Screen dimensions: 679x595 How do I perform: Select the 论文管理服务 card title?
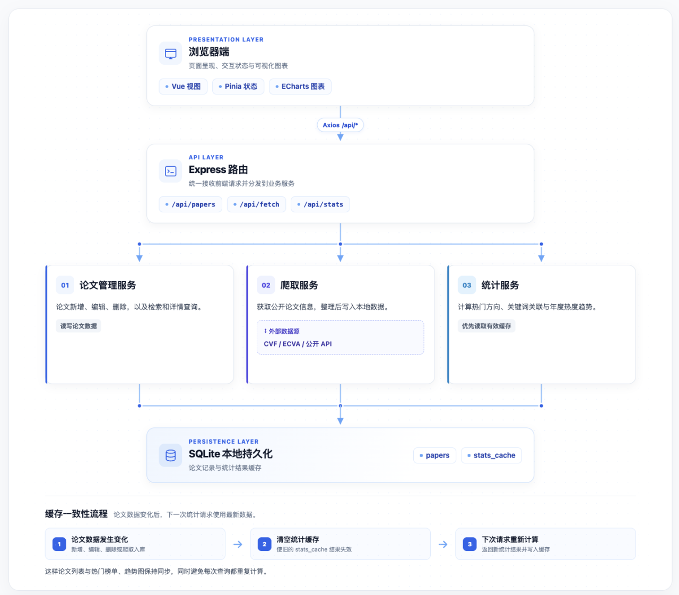[x=108, y=285]
